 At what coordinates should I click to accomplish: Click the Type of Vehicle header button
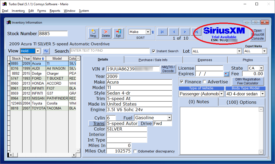[201, 88]
